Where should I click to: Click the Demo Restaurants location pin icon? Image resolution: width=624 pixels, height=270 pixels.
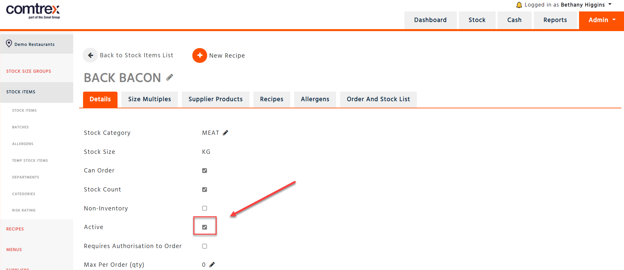[9, 44]
